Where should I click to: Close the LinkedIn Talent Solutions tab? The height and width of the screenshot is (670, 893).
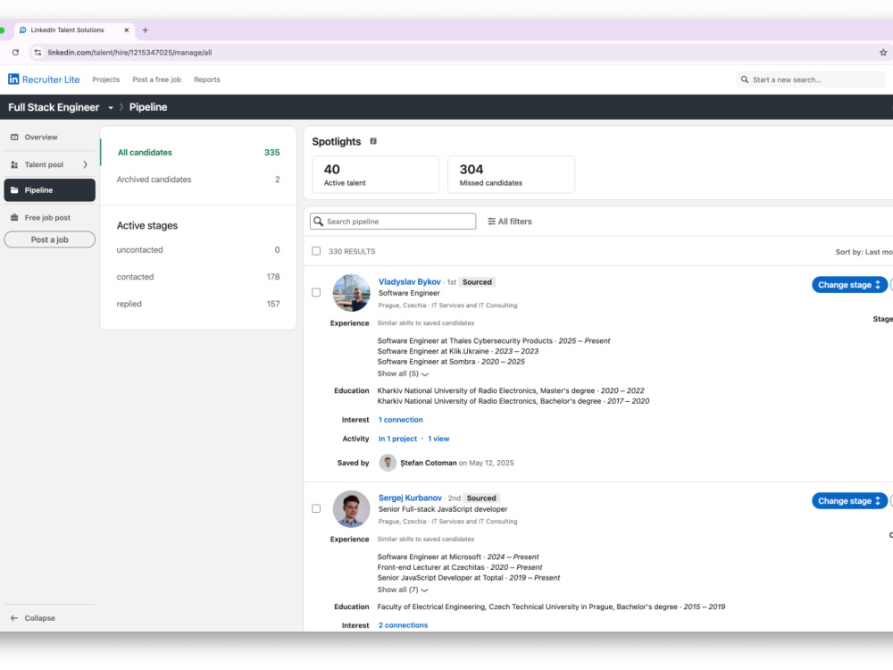(127, 30)
